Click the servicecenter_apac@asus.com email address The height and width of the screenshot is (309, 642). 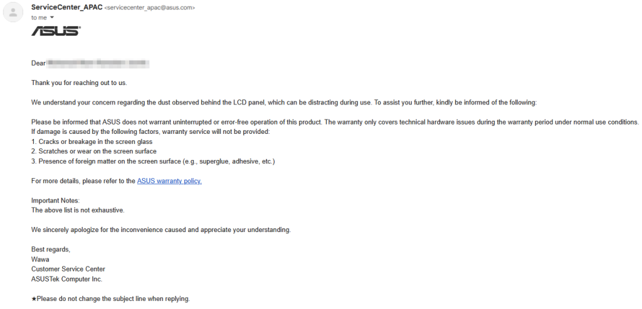coord(150,8)
